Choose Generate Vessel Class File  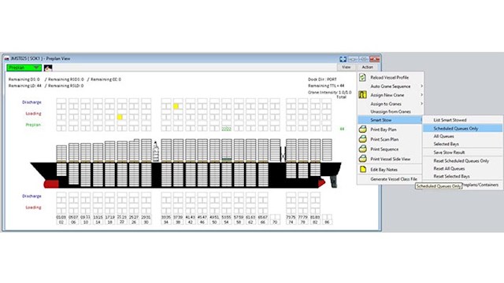pos(394,179)
